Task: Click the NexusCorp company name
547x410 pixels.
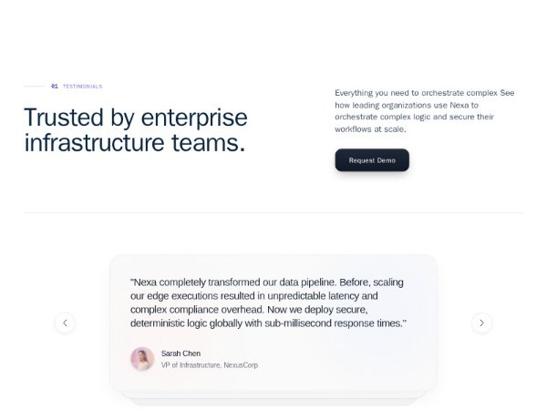Action: coord(241,365)
